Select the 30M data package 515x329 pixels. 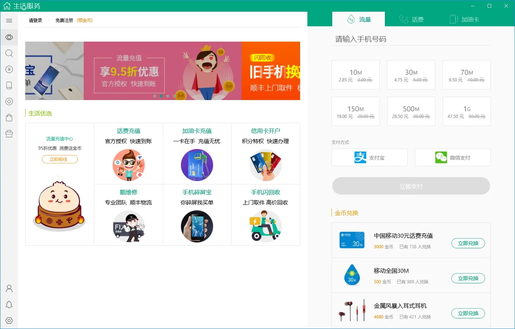point(411,75)
